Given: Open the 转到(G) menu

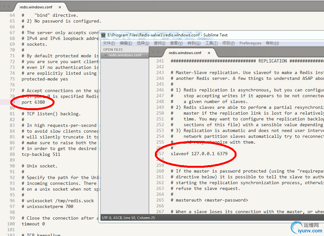Looking at the screenshot, I should click(194, 43).
